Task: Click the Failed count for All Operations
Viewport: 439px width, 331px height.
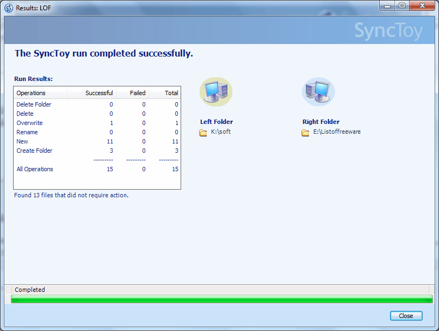Action: click(144, 169)
